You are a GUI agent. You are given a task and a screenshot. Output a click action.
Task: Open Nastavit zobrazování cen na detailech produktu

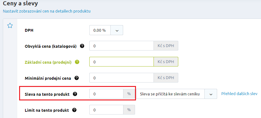click(x=47, y=11)
